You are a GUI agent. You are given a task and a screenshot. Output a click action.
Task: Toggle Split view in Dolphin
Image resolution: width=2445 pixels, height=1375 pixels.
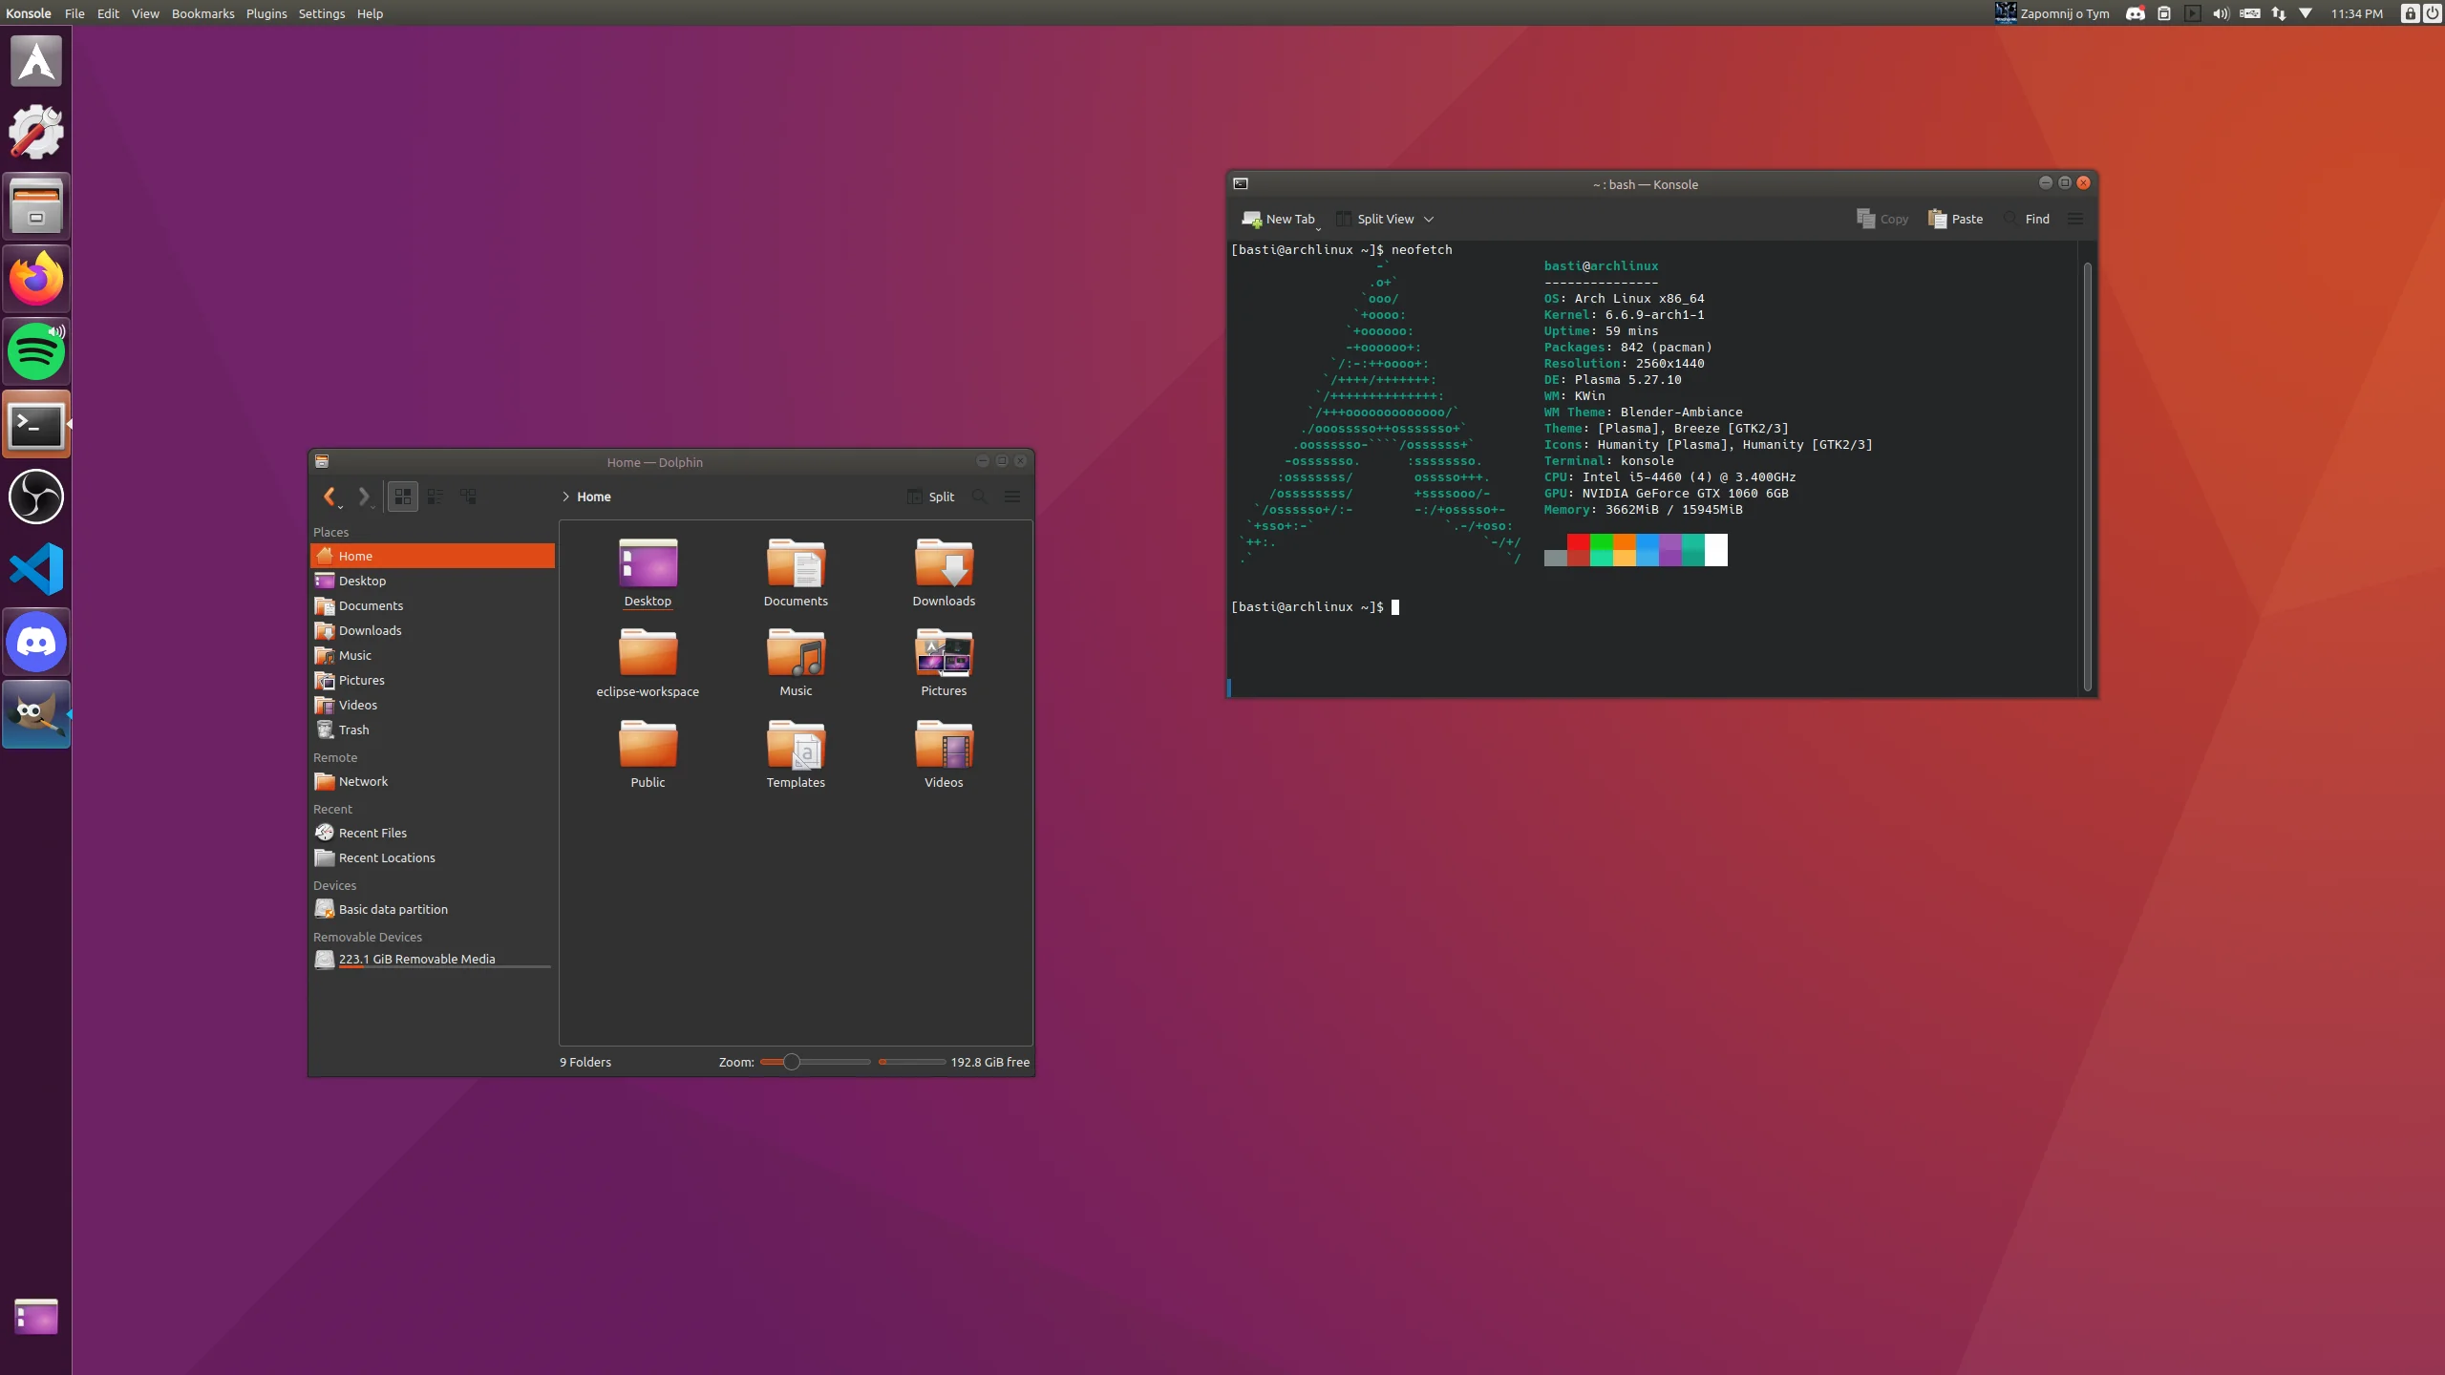931,497
